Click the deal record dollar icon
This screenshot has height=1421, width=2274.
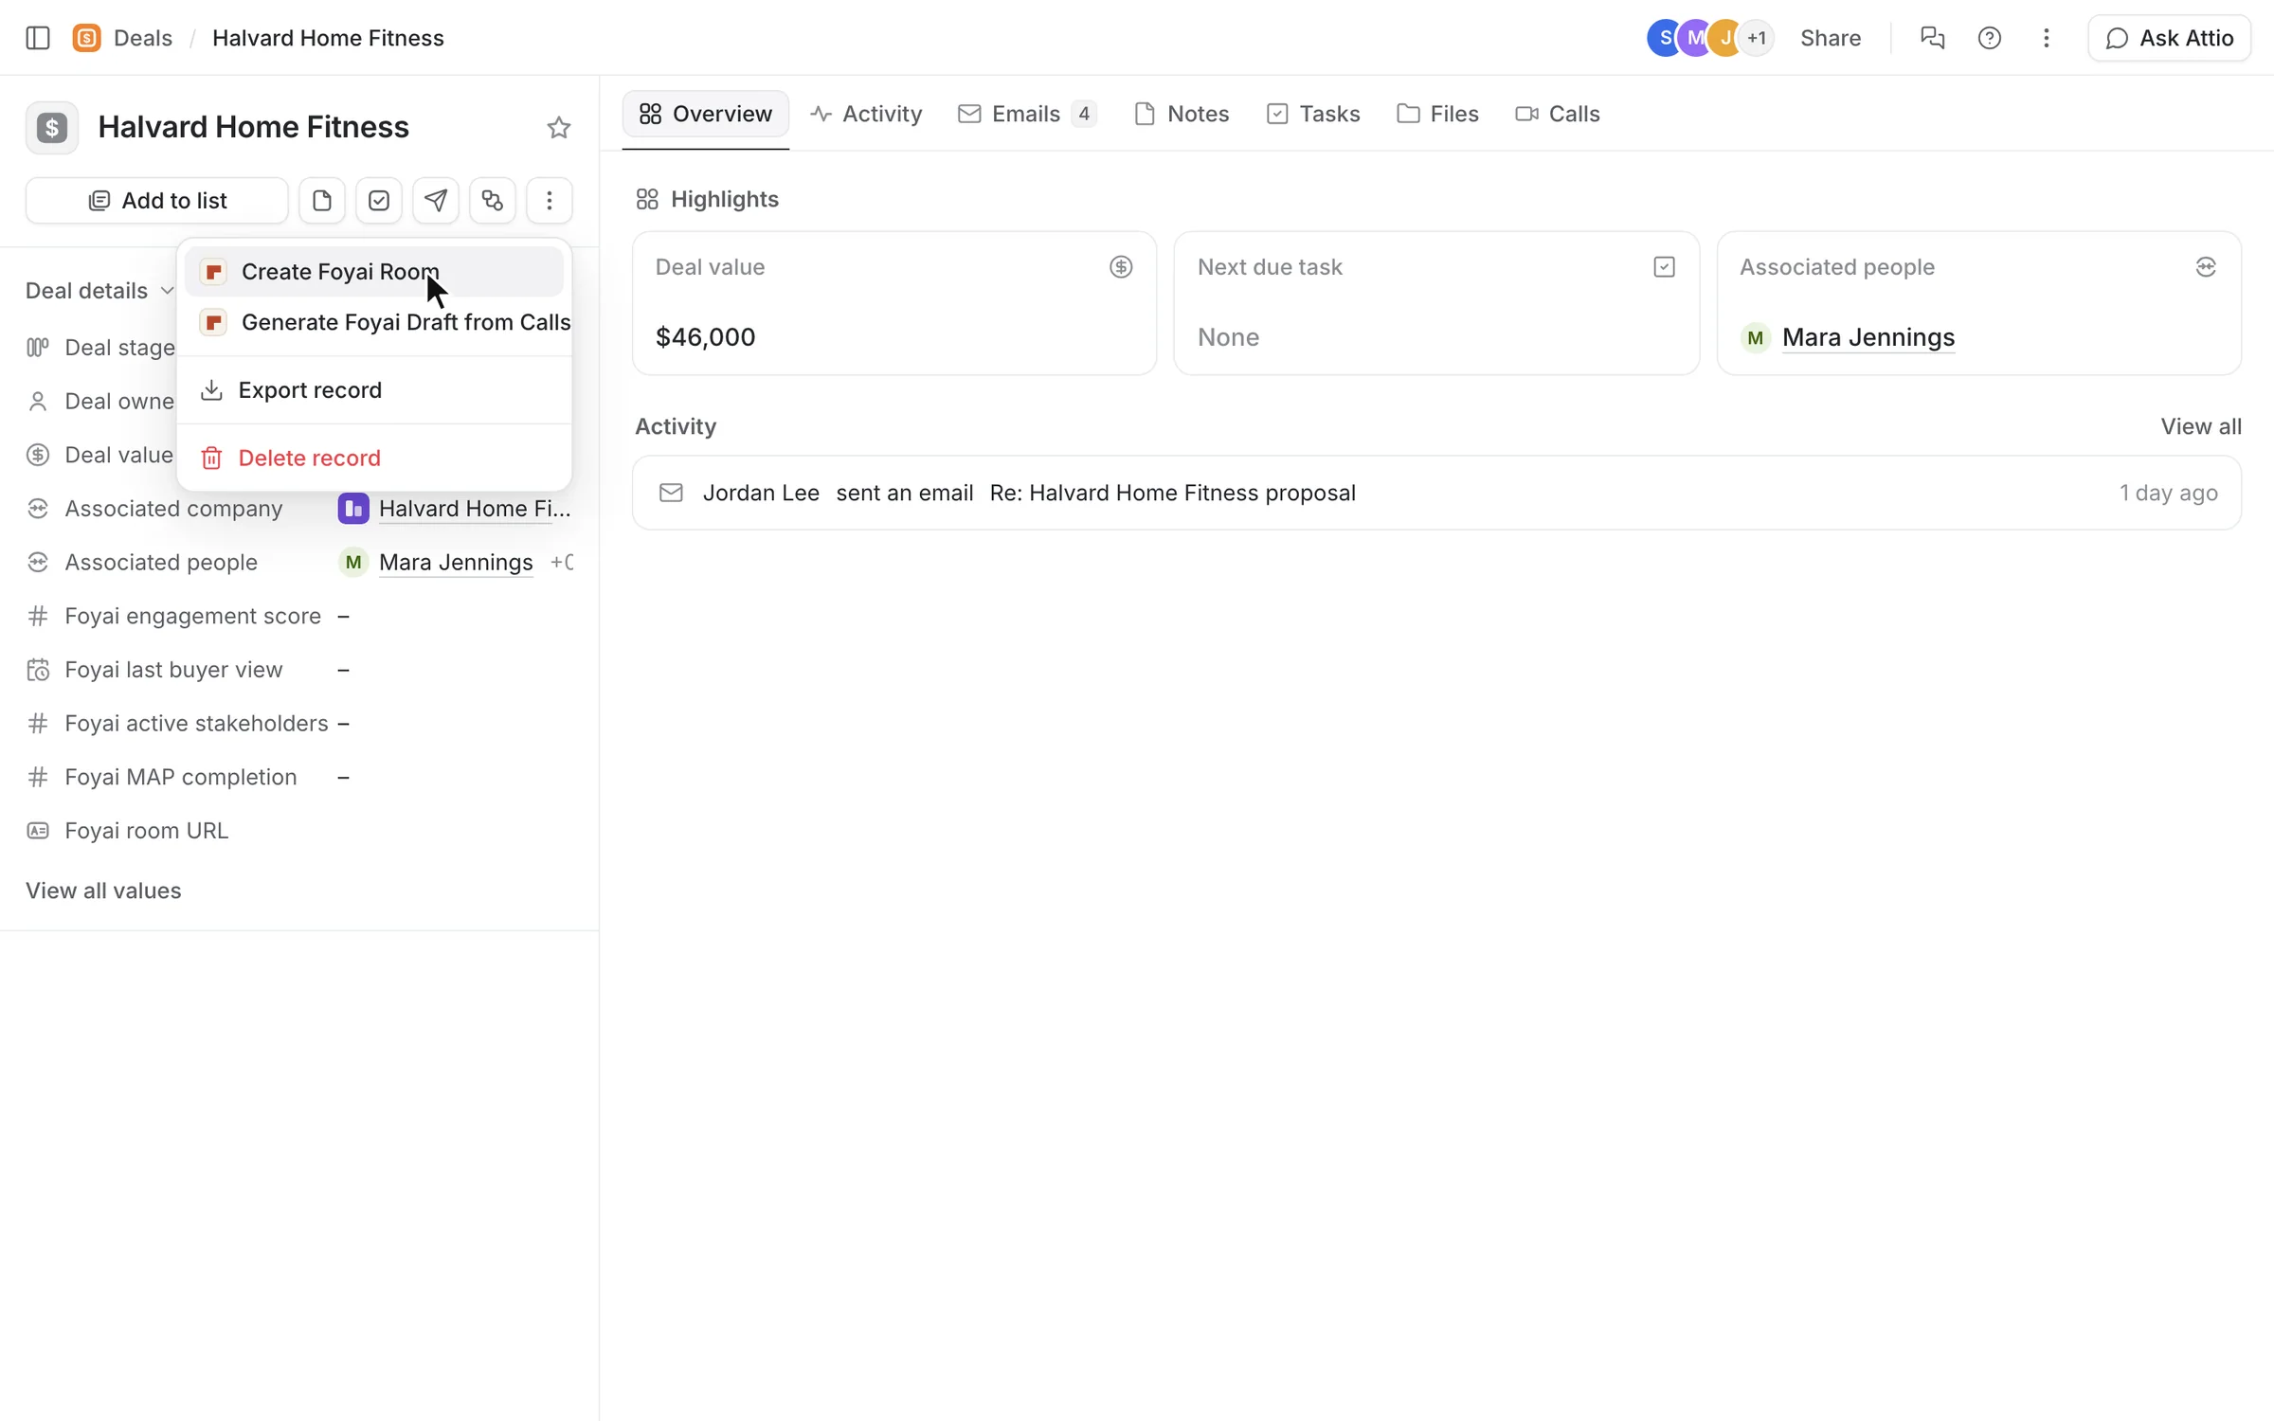coord(52,128)
